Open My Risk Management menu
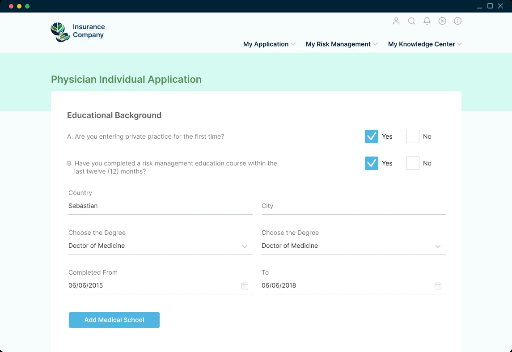Image resolution: width=512 pixels, height=352 pixels. (x=342, y=44)
